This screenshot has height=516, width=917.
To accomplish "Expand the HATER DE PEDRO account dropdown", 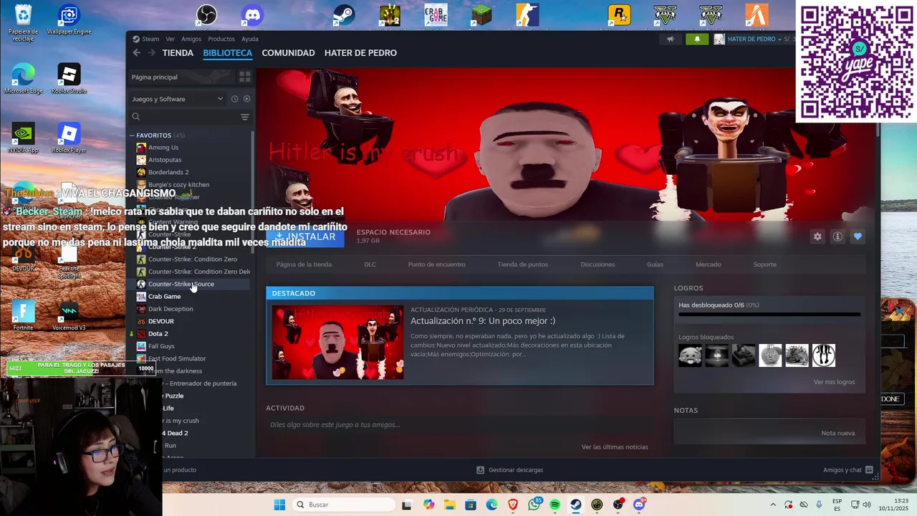I will coord(754,39).
